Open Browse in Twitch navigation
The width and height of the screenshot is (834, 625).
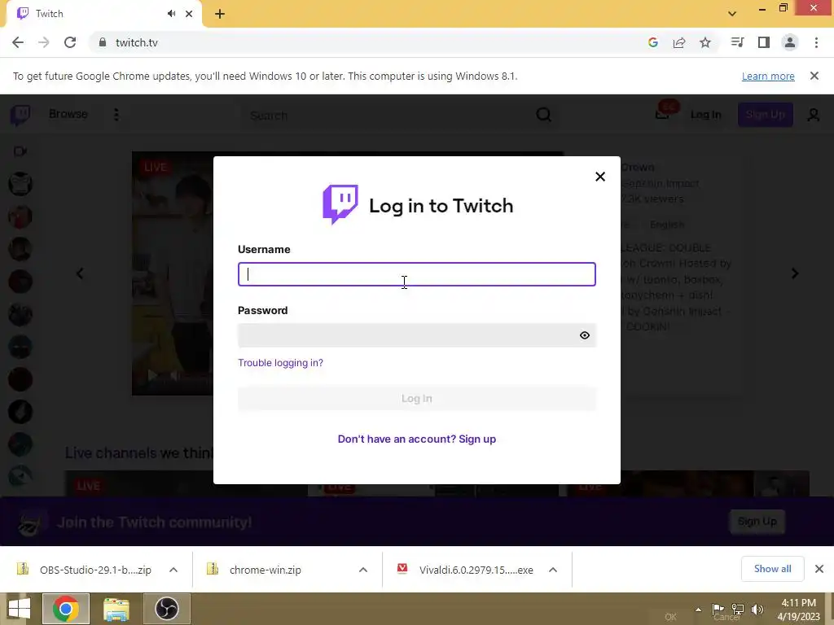[x=68, y=114]
